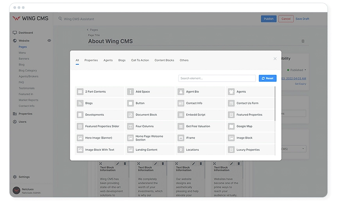Open the Published status dropdown
This screenshot has height=208, width=337.
coord(297,70)
